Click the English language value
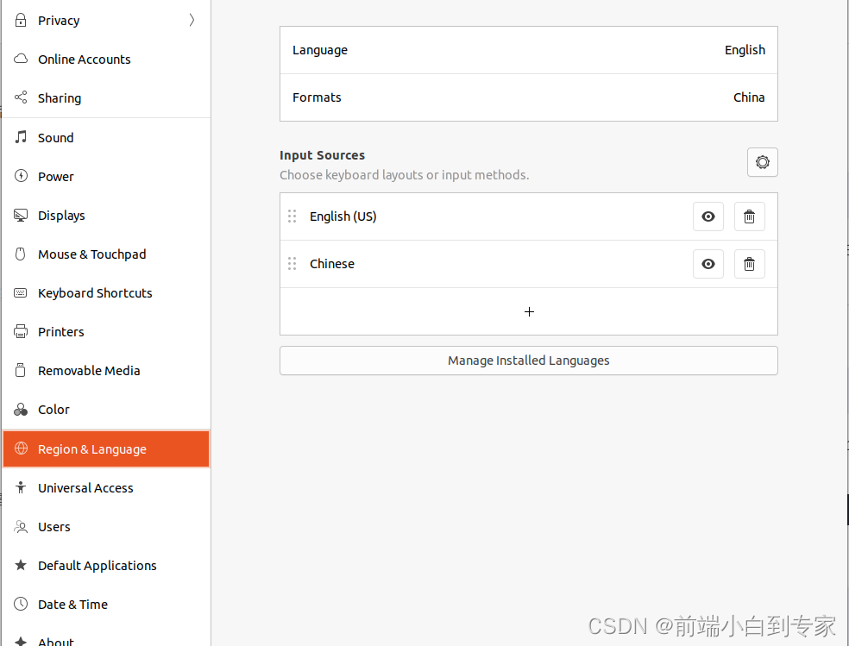 745,50
